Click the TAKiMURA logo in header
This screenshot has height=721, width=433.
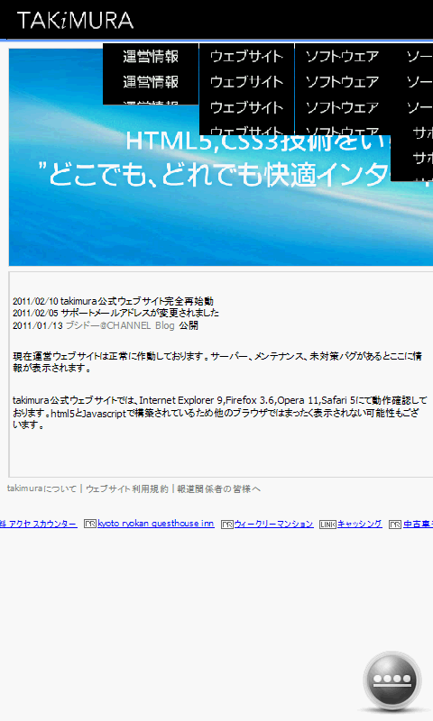pos(75,21)
